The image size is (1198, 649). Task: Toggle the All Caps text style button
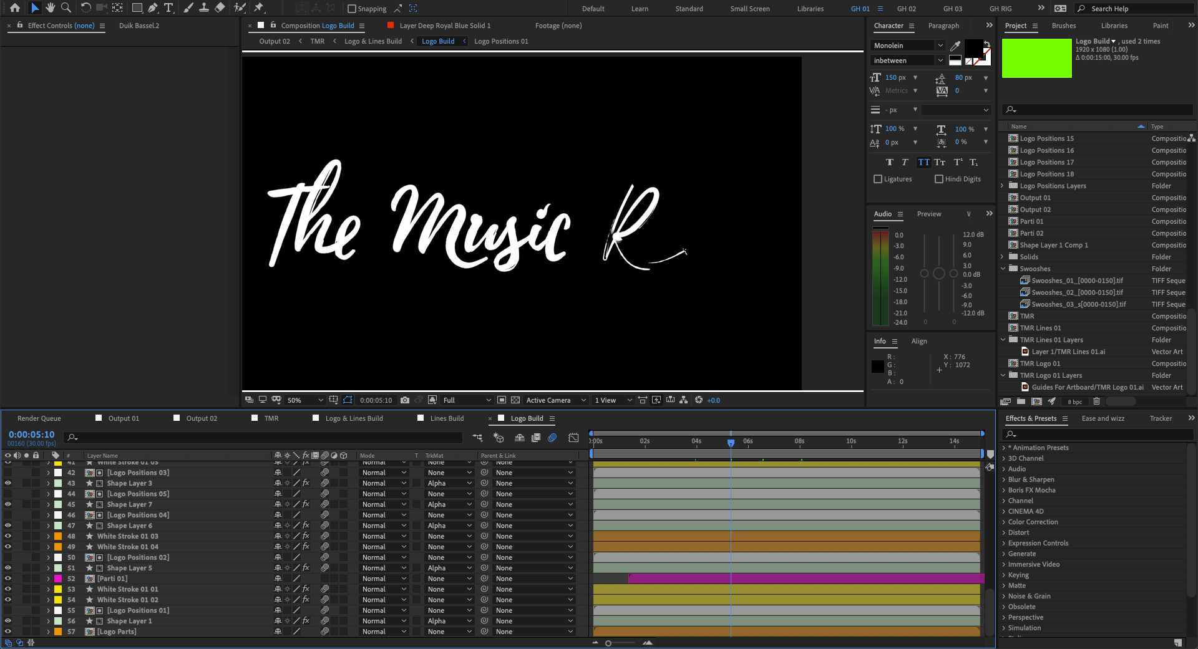(x=923, y=162)
